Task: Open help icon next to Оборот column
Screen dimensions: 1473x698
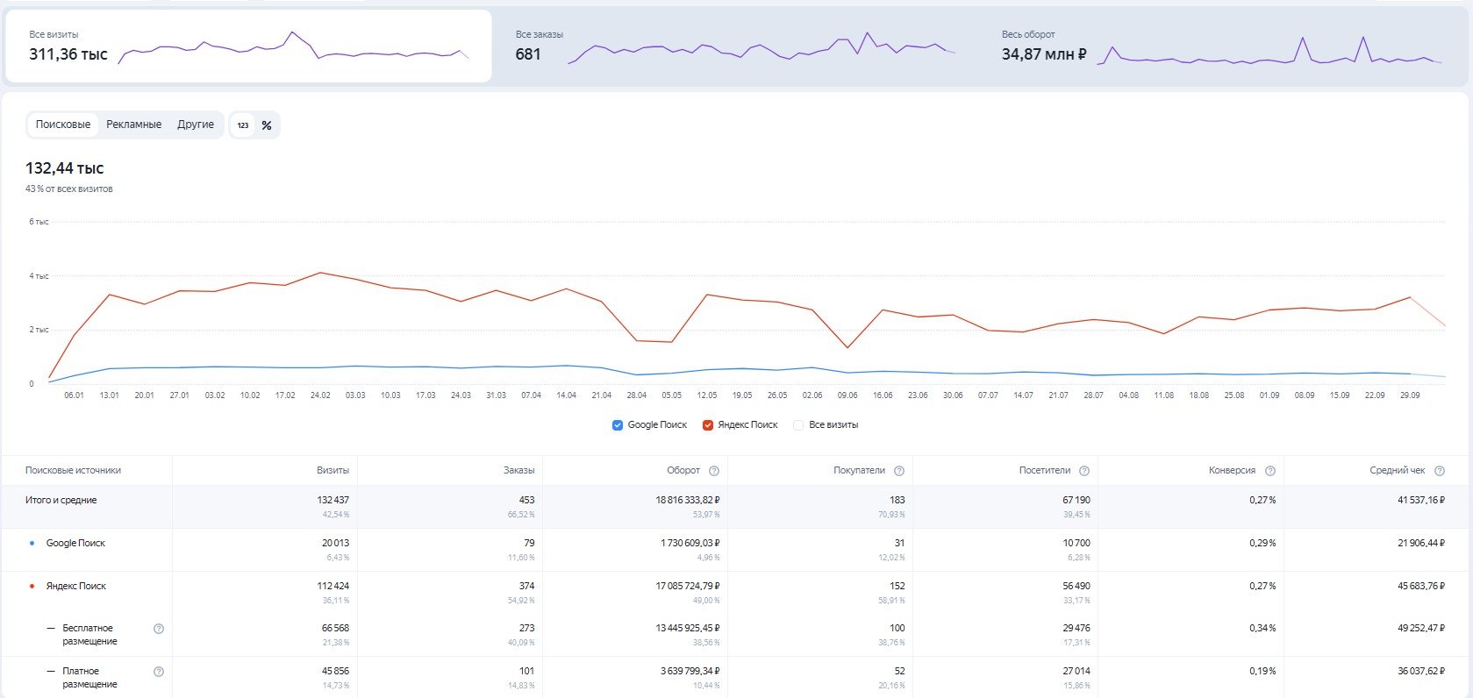Action: click(714, 471)
